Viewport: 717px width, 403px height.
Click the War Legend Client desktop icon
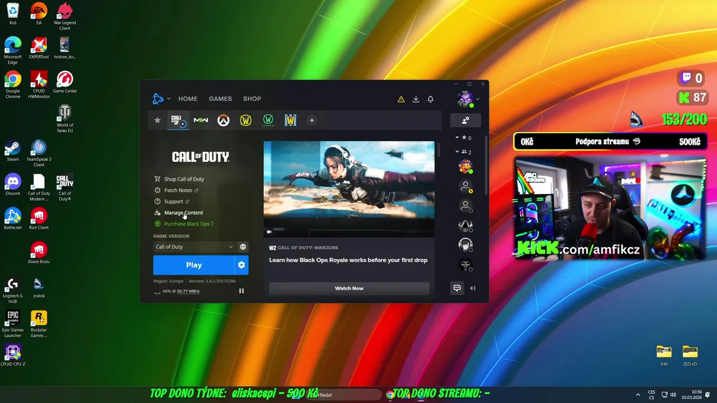click(65, 17)
